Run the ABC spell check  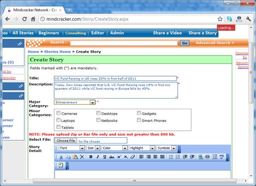(x=222, y=157)
